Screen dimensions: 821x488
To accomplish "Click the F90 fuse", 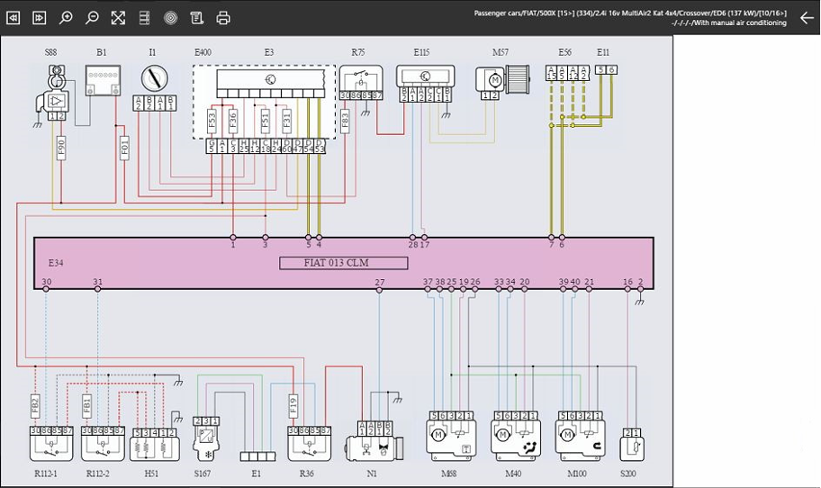I will (x=61, y=149).
